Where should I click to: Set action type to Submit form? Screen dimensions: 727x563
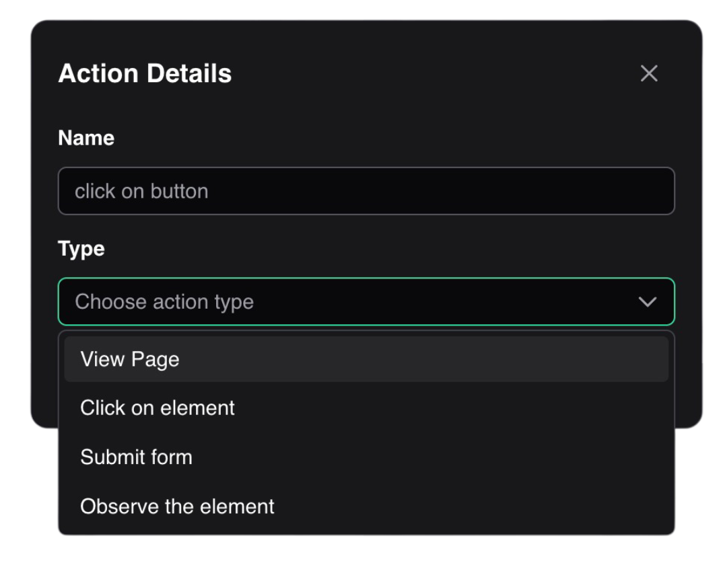(136, 457)
